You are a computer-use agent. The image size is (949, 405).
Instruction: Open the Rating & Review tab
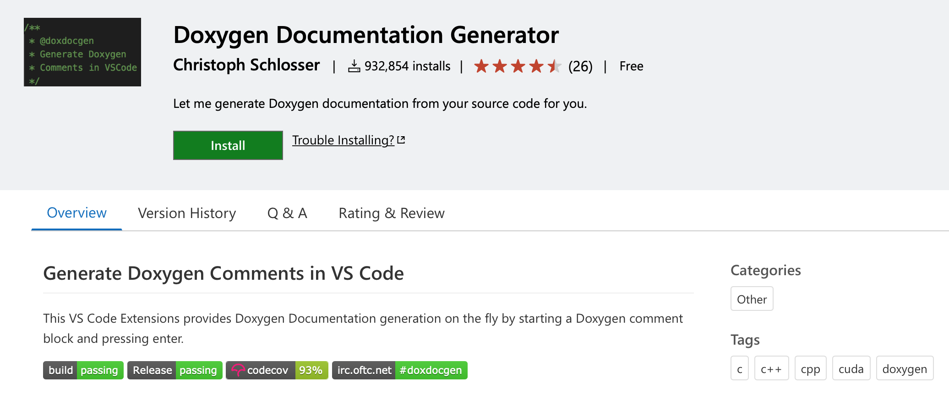click(391, 213)
